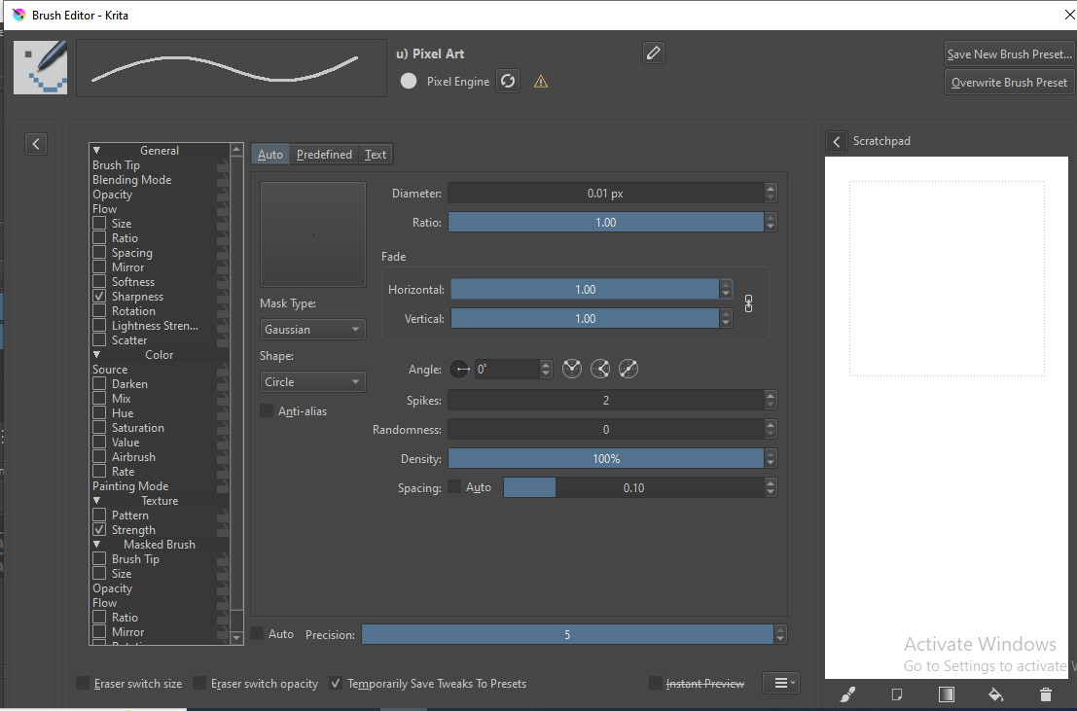Click Overwrite Brush Preset button
The image size is (1077, 711).
pyautogui.click(x=1009, y=83)
